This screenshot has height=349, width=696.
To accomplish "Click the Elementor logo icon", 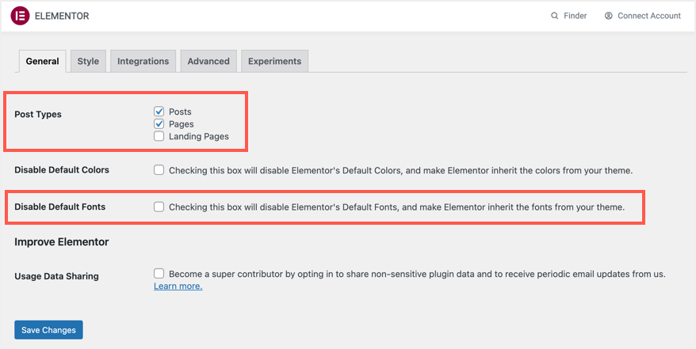I will [21, 16].
